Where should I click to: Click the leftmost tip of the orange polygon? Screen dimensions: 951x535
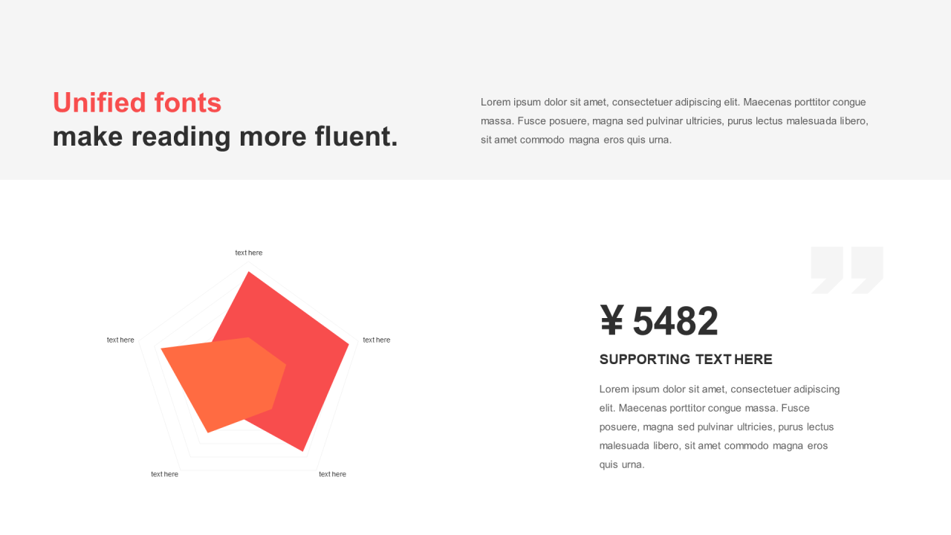tap(163, 348)
